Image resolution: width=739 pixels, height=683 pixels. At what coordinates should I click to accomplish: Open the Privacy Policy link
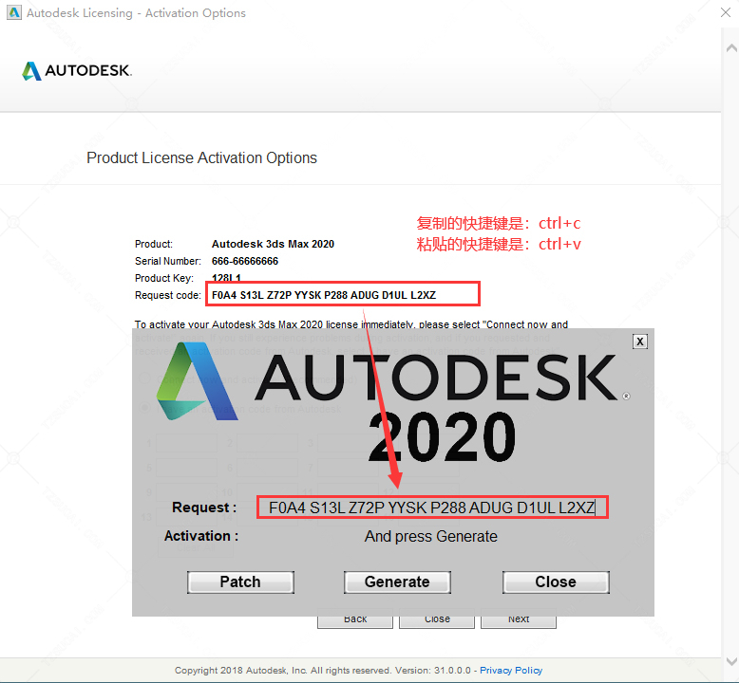coord(511,670)
